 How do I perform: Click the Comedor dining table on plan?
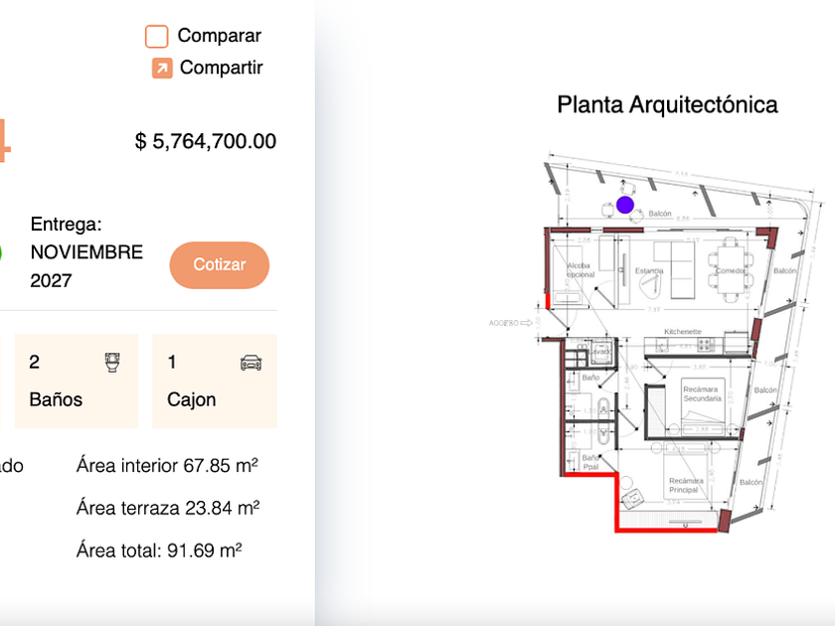pyautogui.click(x=731, y=270)
